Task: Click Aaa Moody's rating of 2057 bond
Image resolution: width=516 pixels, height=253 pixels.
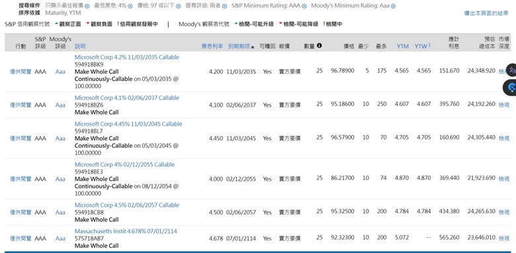Action: (60, 213)
